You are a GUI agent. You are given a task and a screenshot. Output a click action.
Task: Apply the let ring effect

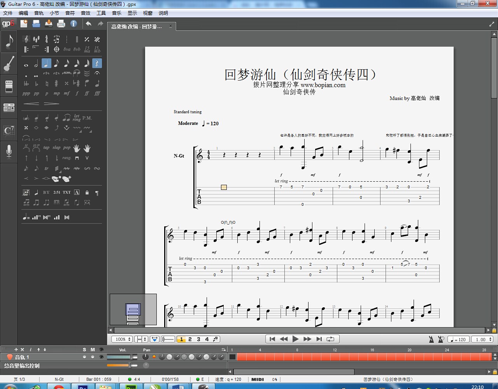pyautogui.click(x=77, y=117)
